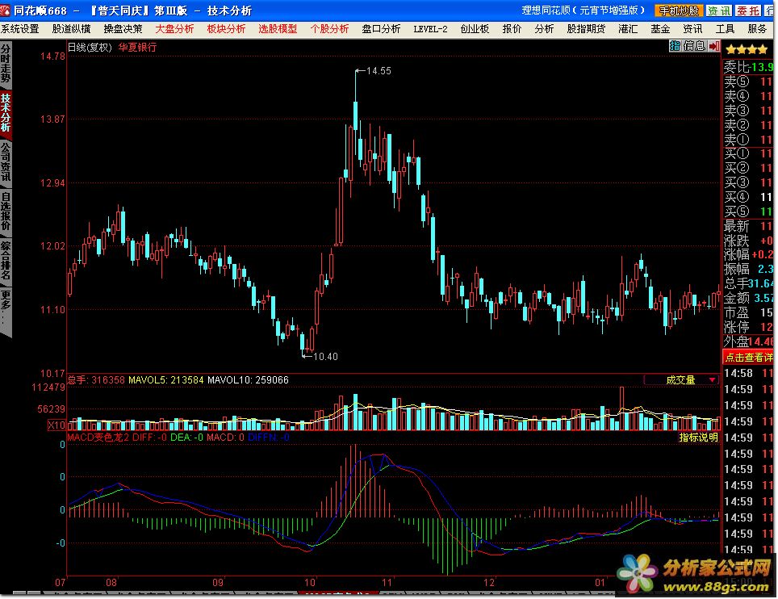Open the 基金 menu
778x599 pixels.
pyautogui.click(x=660, y=29)
